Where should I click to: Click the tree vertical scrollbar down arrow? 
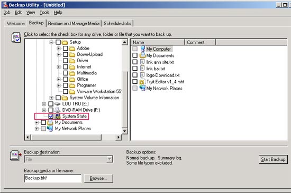[124, 131]
